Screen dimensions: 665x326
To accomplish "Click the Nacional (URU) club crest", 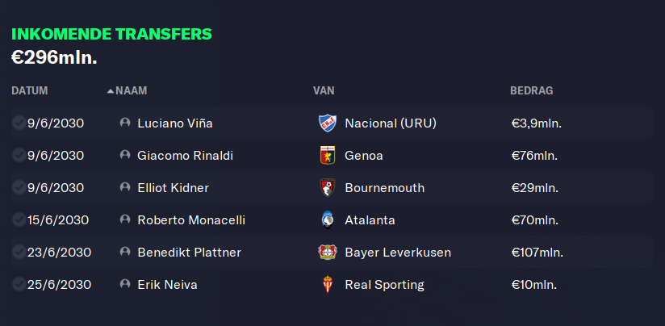I will click(328, 123).
